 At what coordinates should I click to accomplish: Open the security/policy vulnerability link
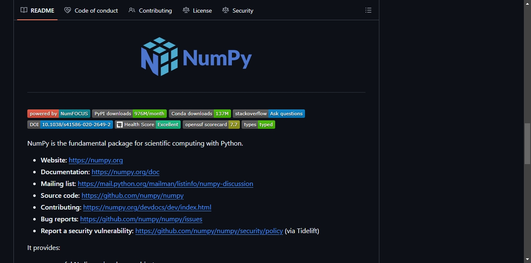click(x=209, y=231)
